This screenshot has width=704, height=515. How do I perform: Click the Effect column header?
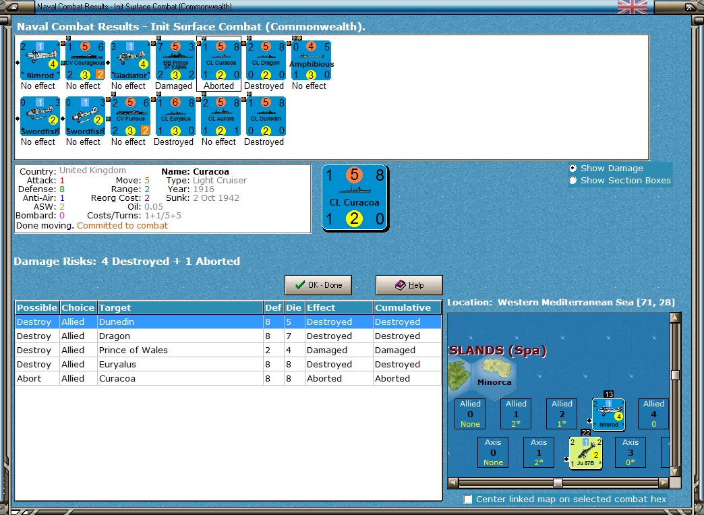click(339, 307)
